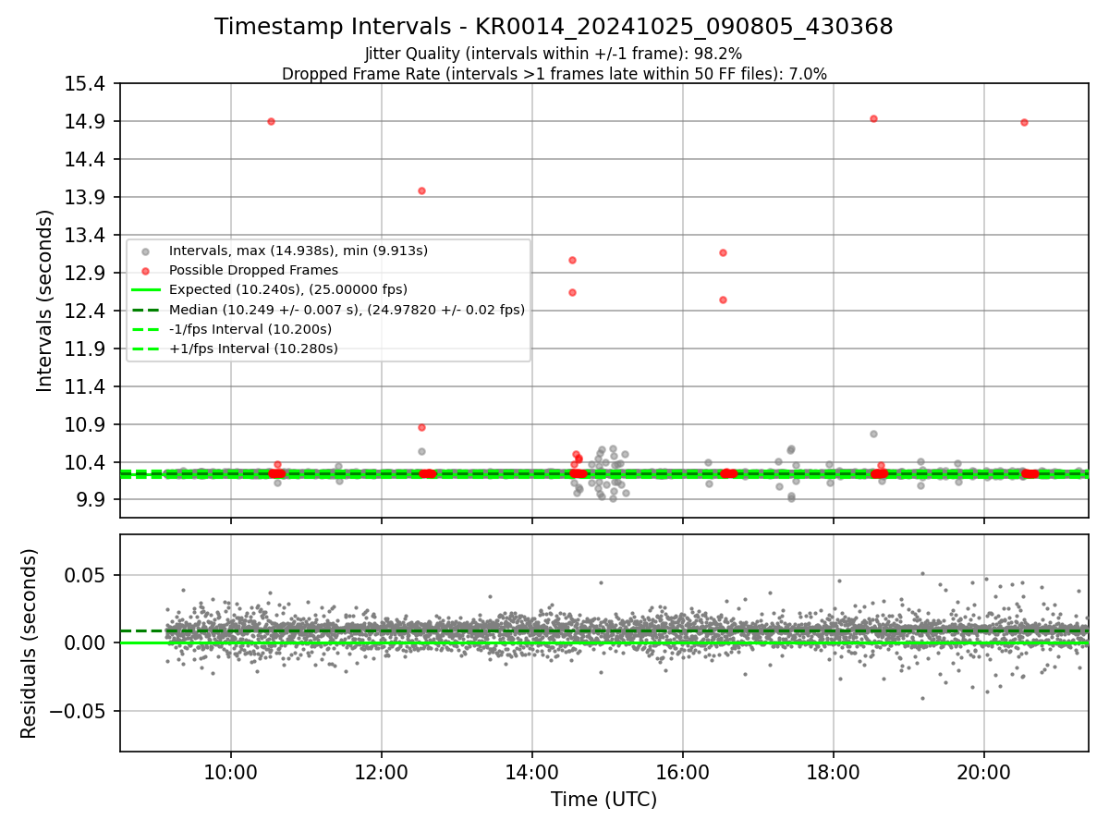Click the 20:00 time axis tick label
The width and height of the screenshot is (1109, 832).
(x=984, y=774)
